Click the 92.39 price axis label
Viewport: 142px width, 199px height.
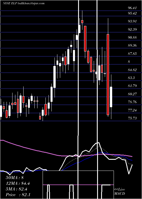click(132, 30)
